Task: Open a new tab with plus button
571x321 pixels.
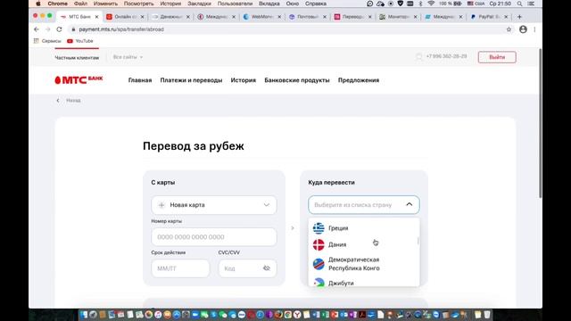Action: 519,17
